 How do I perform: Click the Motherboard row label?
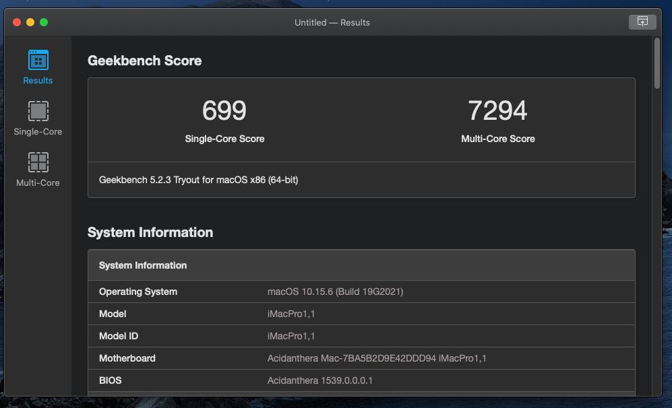(127, 358)
